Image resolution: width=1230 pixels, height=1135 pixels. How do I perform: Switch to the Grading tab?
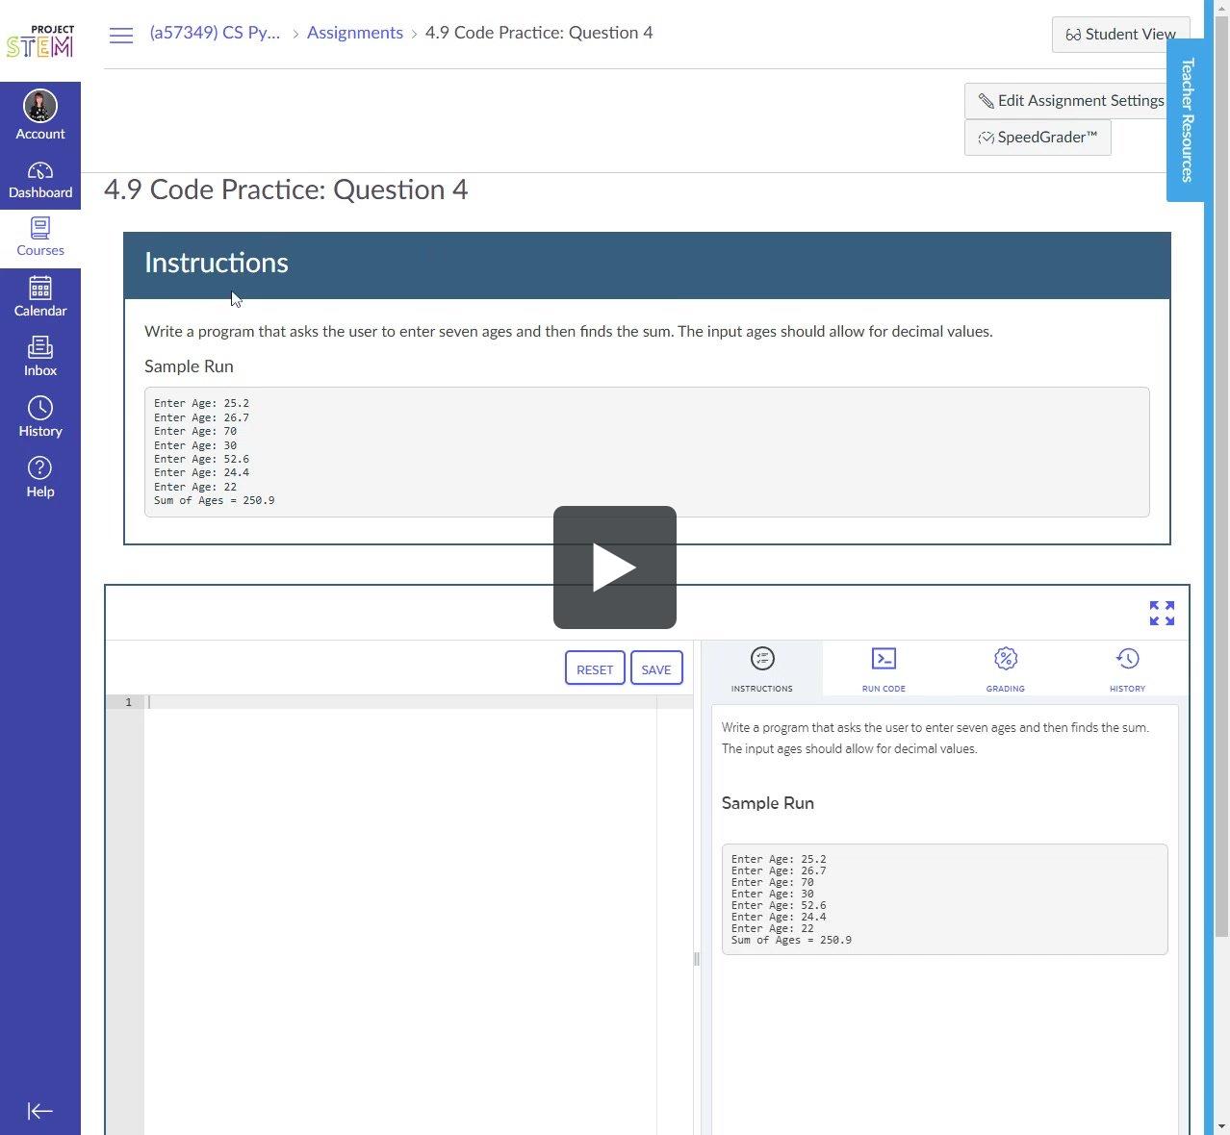click(x=1005, y=668)
